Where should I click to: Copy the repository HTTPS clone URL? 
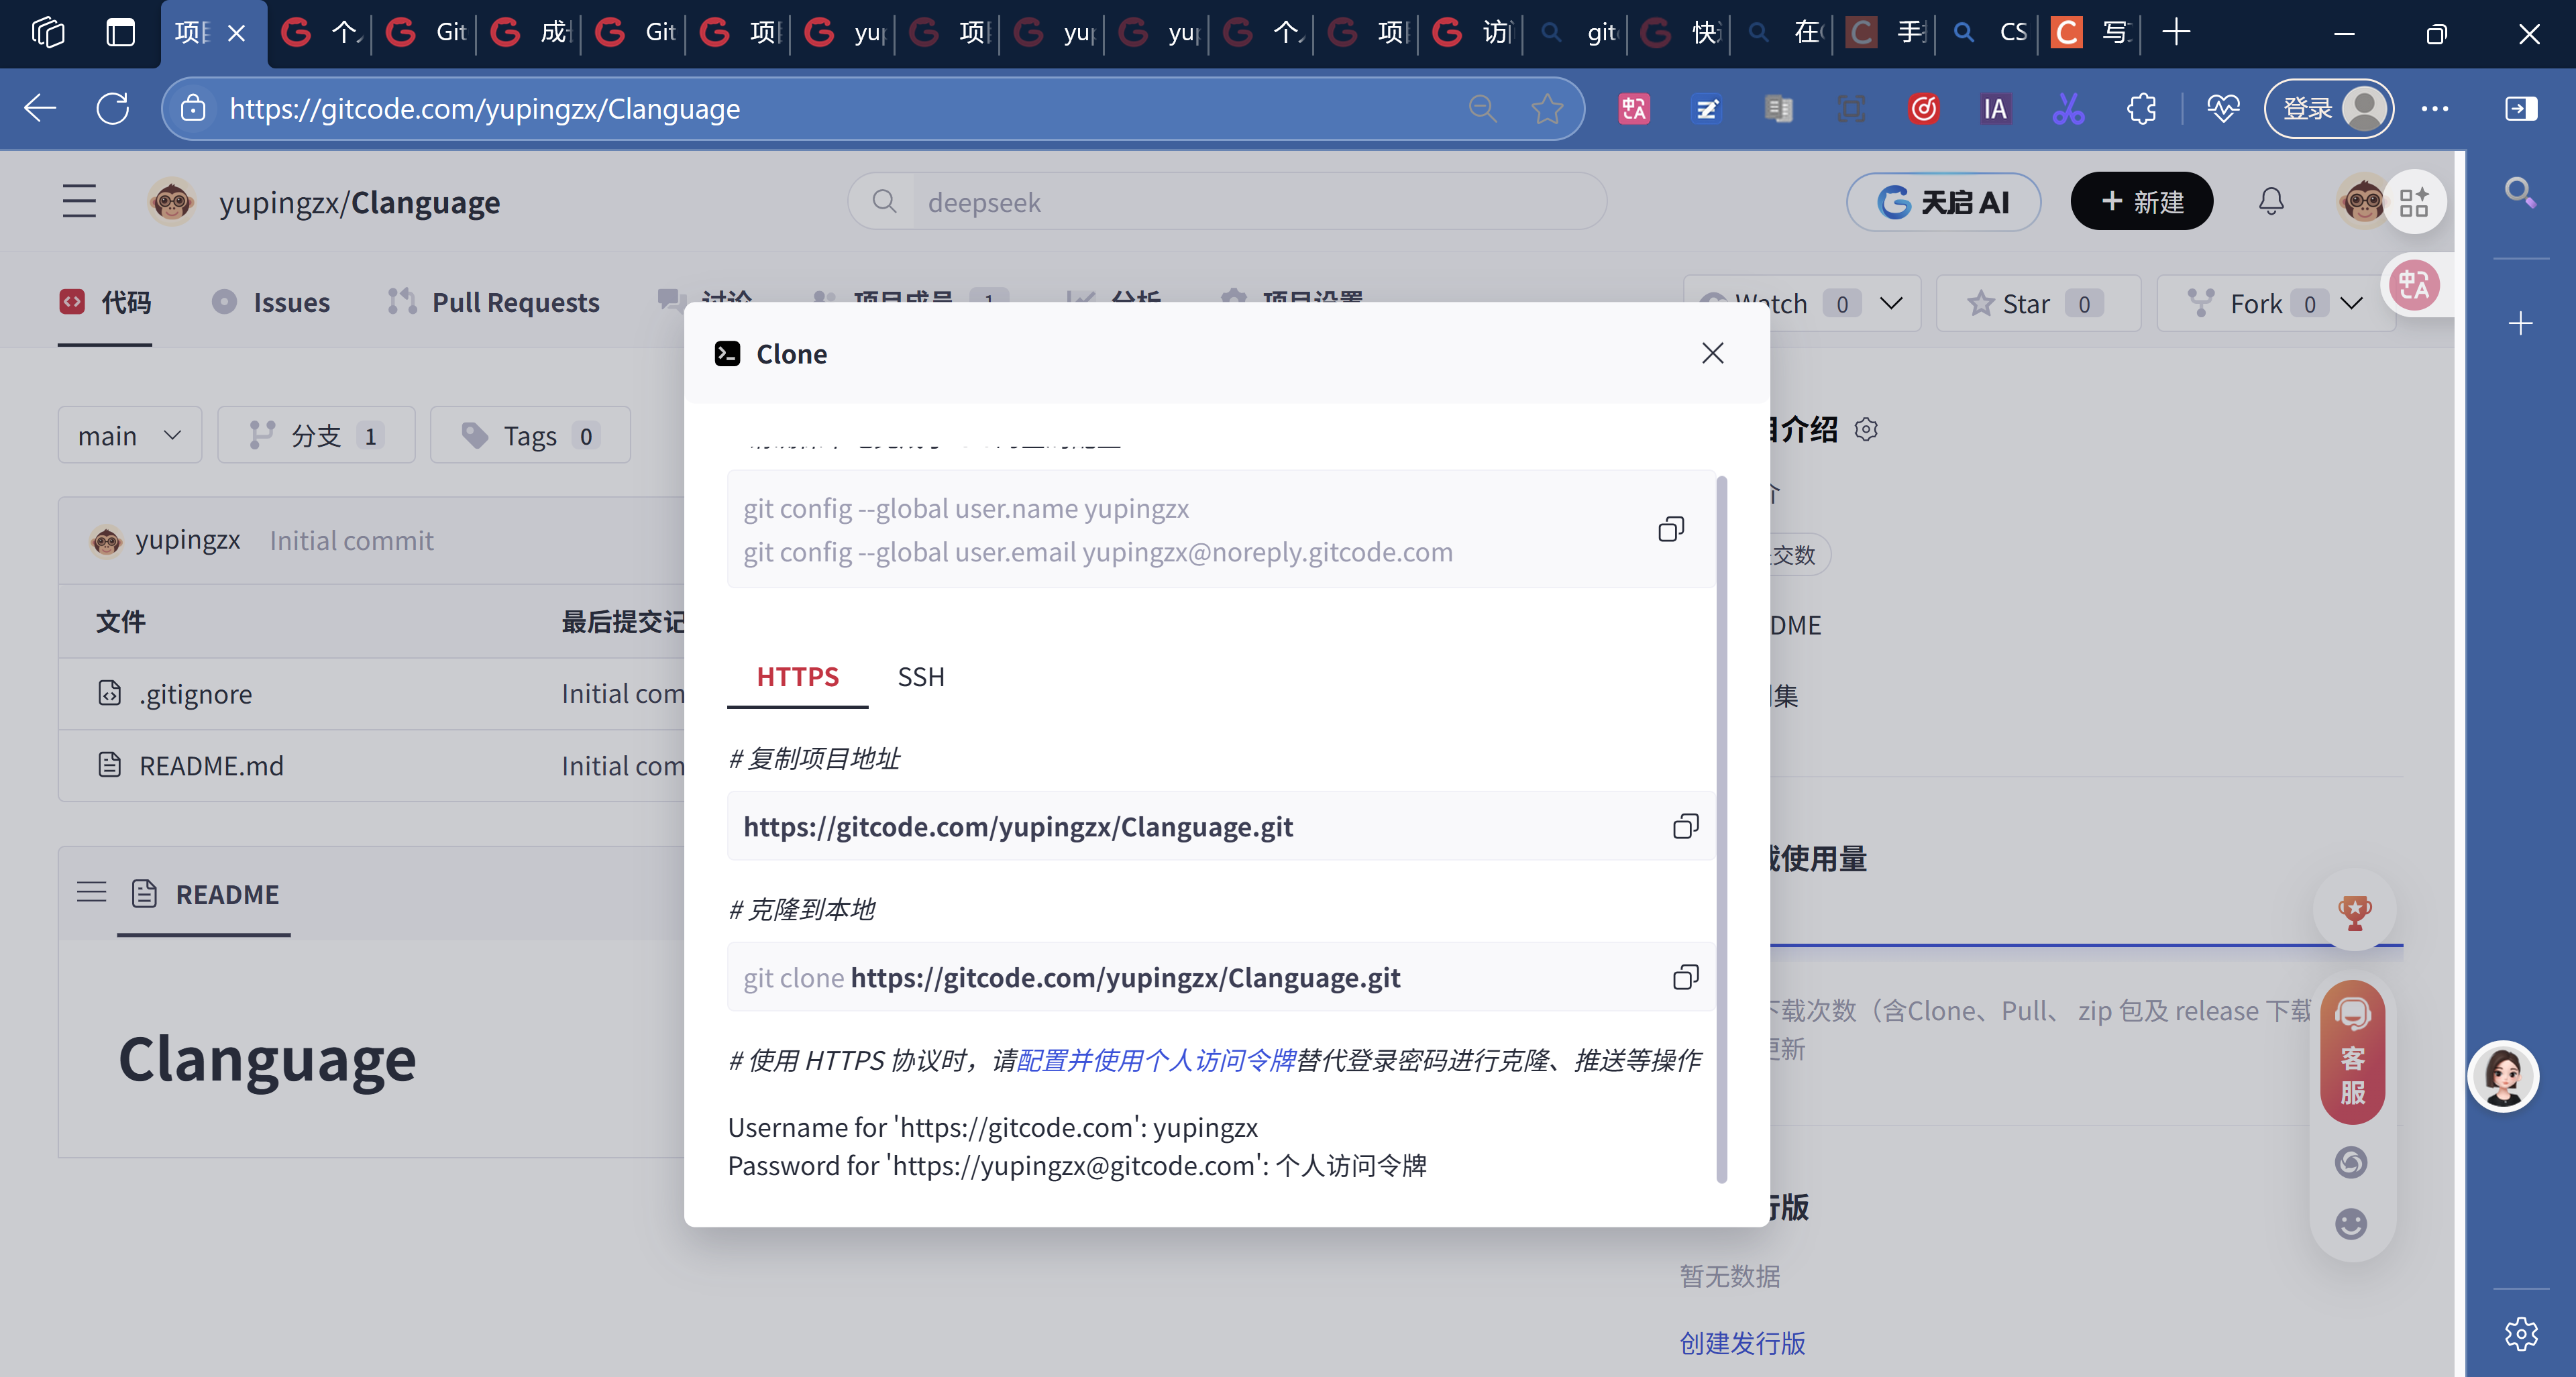point(1686,826)
